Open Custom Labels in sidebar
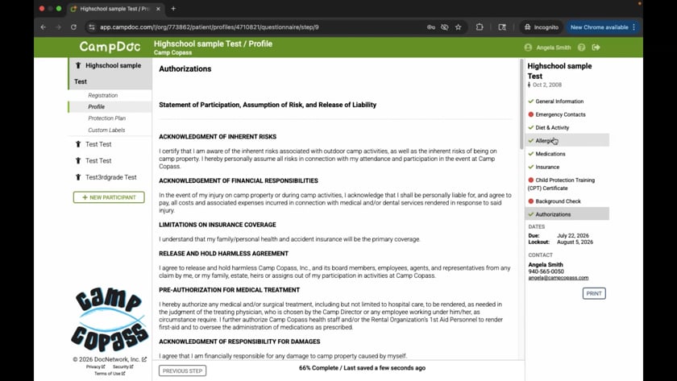The width and height of the screenshot is (677, 381). coord(106,130)
